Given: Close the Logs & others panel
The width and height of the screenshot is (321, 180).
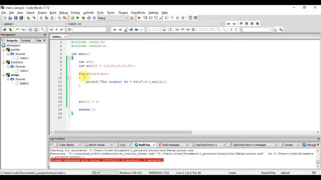Looking at the screenshot, I should pos(318,139).
